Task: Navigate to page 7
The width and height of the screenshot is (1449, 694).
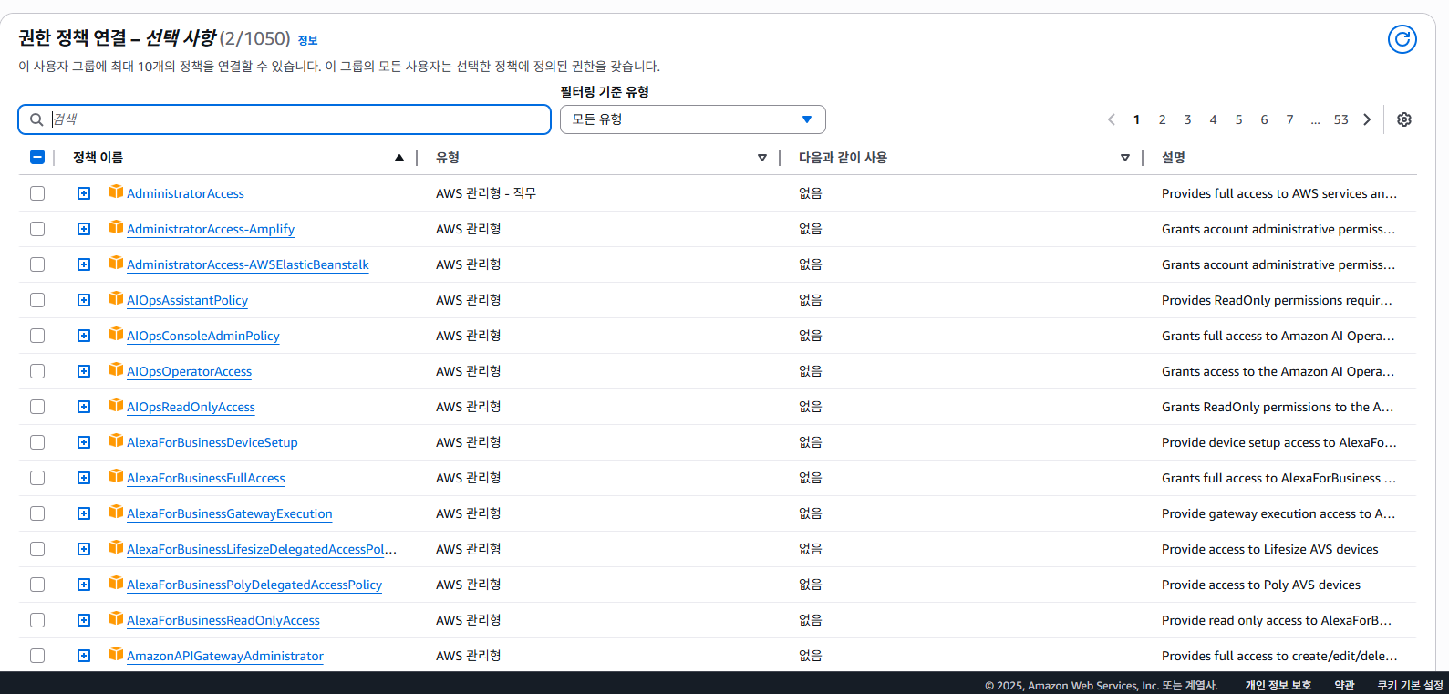Action: [1290, 119]
